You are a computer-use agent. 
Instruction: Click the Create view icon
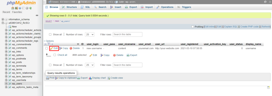pyautogui.click(x=109, y=78)
